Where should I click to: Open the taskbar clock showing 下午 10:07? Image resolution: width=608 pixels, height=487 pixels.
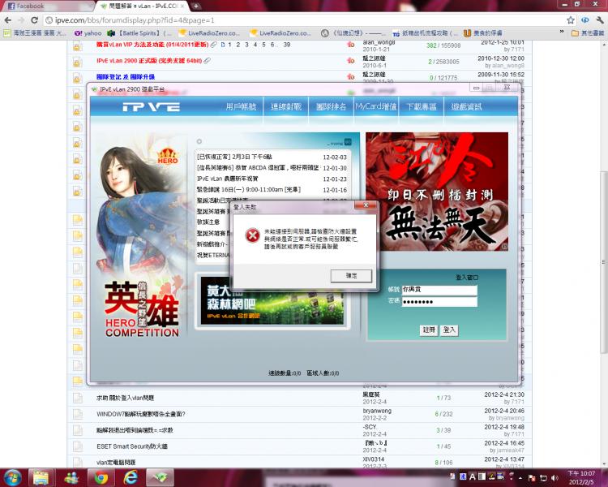click(x=581, y=478)
